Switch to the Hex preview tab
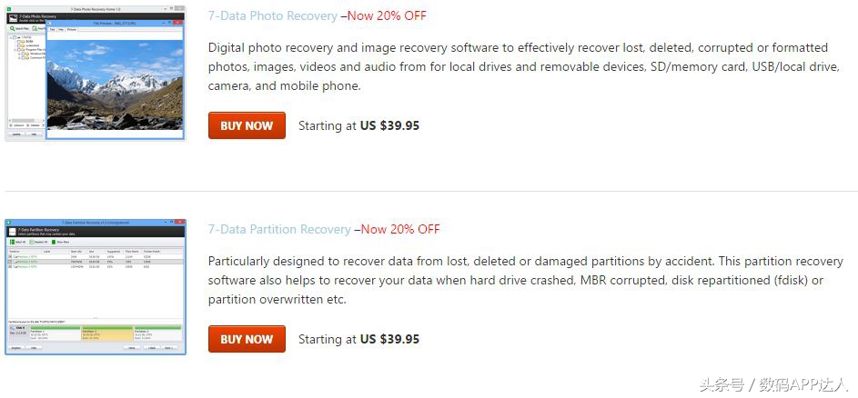 [x=61, y=29]
